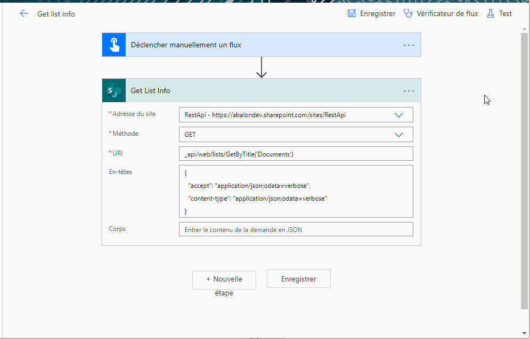Screen dimensions: 530x339
Task: Click inside the En-têtes JSON box
Action: tap(296, 191)
